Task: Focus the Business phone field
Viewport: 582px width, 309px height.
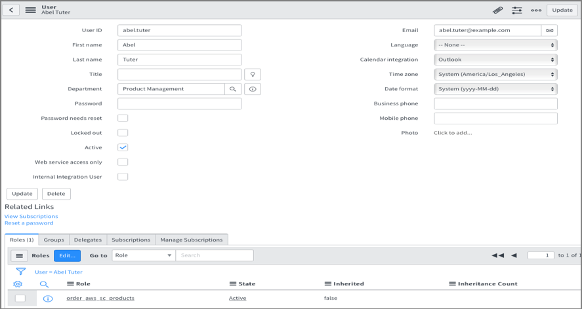Action: tap(495, 103)
